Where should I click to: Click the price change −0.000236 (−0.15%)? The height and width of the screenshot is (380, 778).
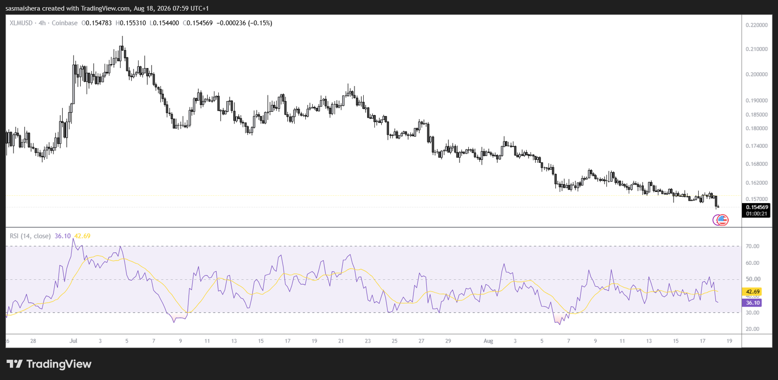(244, 23)
